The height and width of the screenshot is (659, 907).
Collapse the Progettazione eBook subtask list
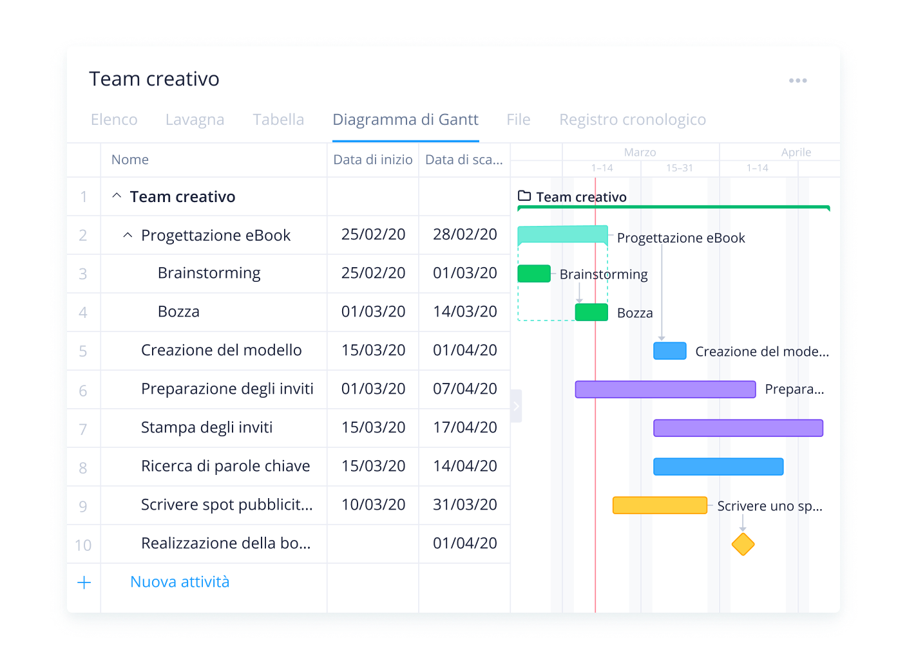[128, 235]
